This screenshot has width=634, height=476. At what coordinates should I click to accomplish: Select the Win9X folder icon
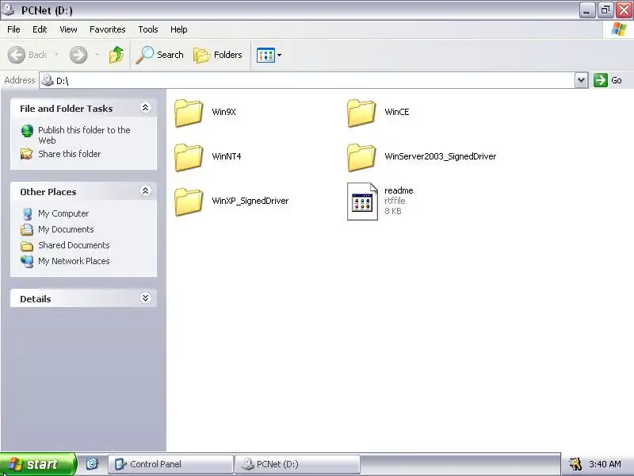pos(189,113)
